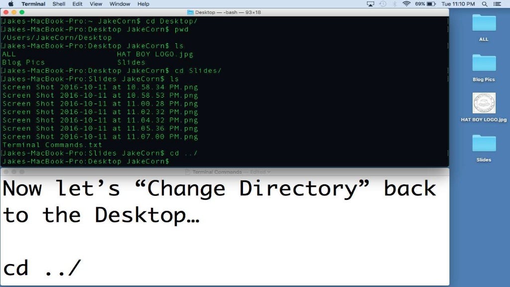The height and width of the screenshot is (287, 510).
Task: Click the Wi-Fi status icon
Action: [406, 4]
